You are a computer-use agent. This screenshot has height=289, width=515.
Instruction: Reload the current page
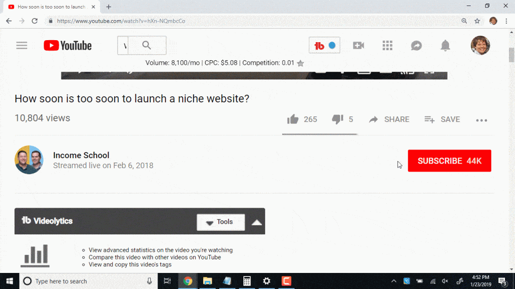(35, 21)
